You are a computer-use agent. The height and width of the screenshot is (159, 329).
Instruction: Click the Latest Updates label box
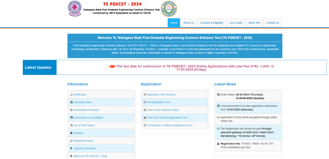[40, 67]
